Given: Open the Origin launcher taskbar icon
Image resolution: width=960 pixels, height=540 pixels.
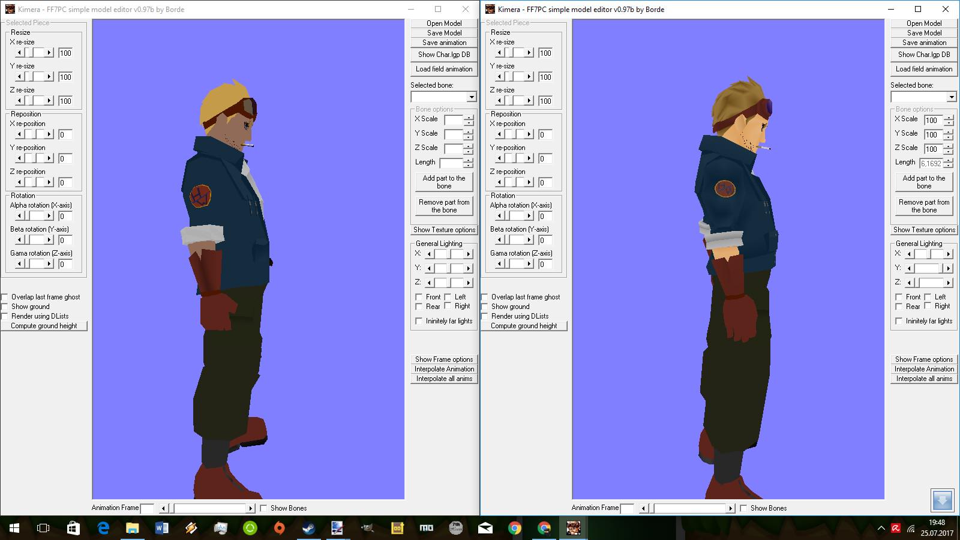Looking at the screenshot, I should [279, 528].
